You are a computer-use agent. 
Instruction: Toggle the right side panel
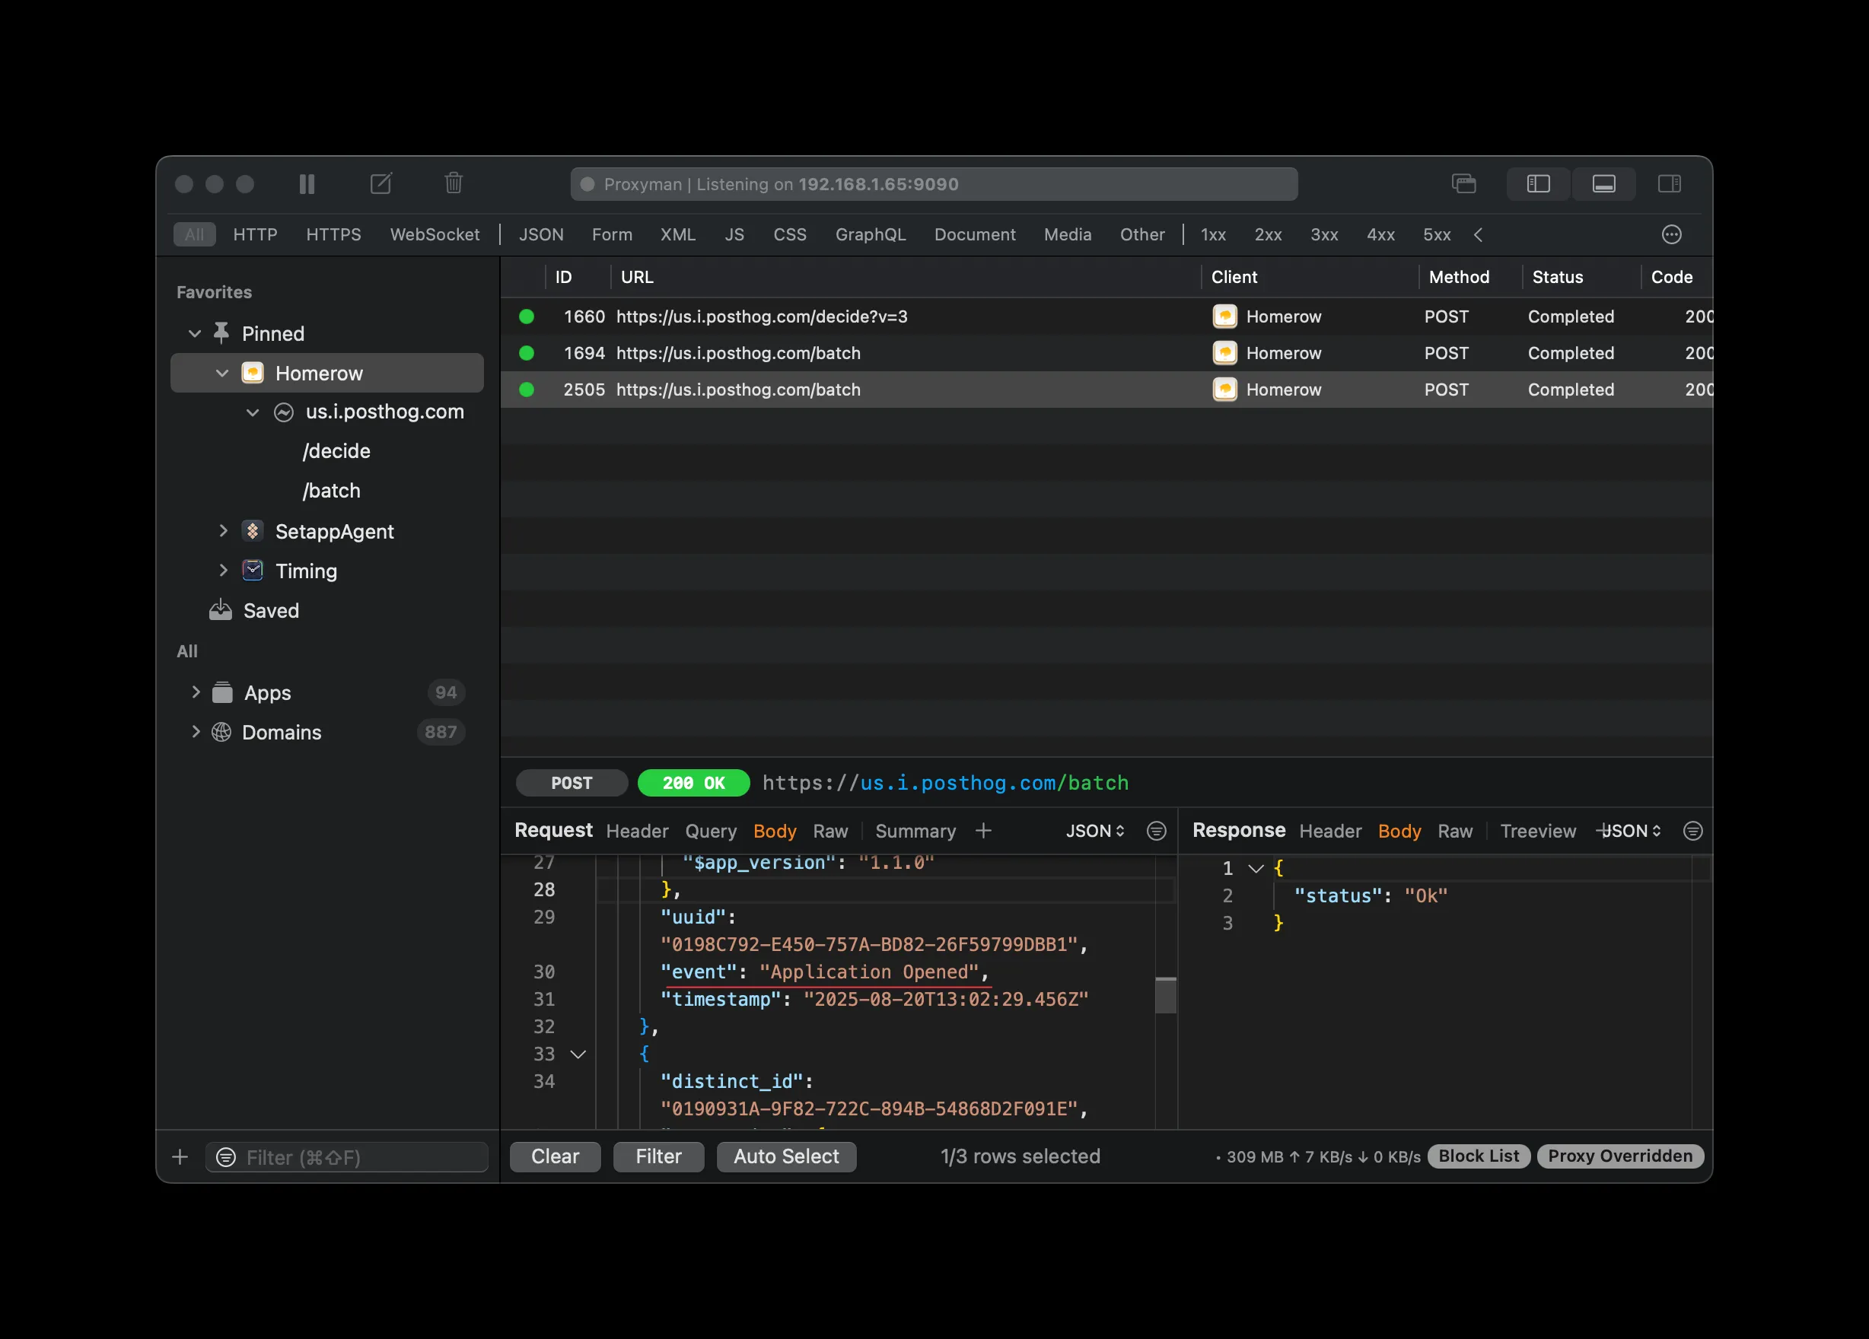tap(1669, 184)
